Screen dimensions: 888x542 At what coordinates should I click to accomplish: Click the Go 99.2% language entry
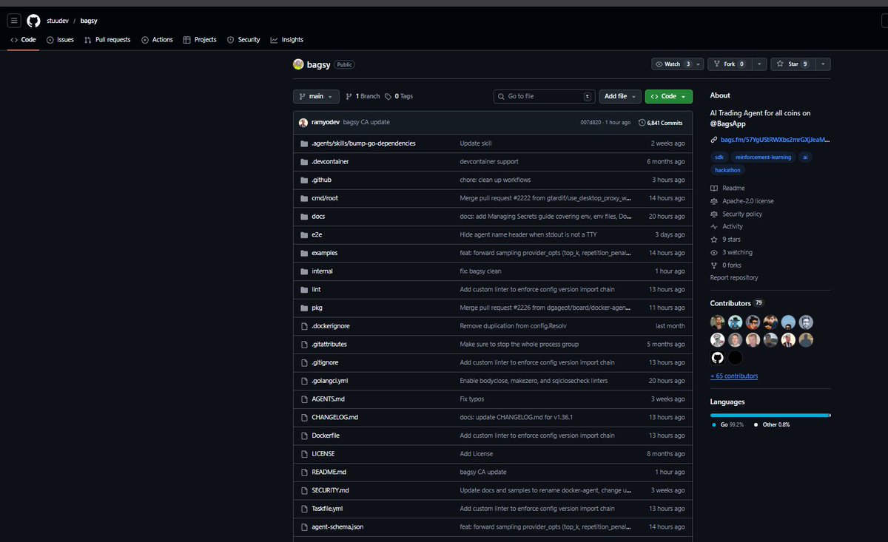(x=727, y=424)
